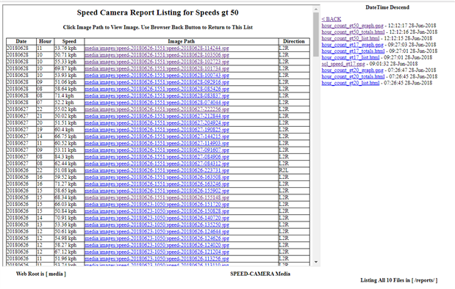Open hour_count_gt20_totals.html report file
Image resolution: width=455 pixels, height=289 pixels.
[353, 76]
